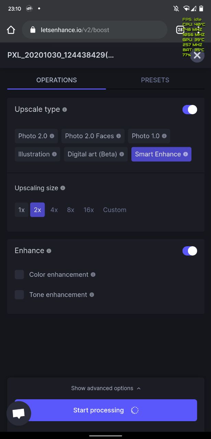Screen dimensions: 211x439
Task: Check the Tone enhancement checkbox
Action: 19,295
